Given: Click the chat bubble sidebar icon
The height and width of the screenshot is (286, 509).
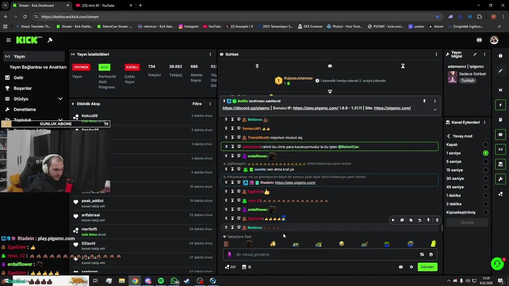Looking at the screenshot, I should pos(500,135).
